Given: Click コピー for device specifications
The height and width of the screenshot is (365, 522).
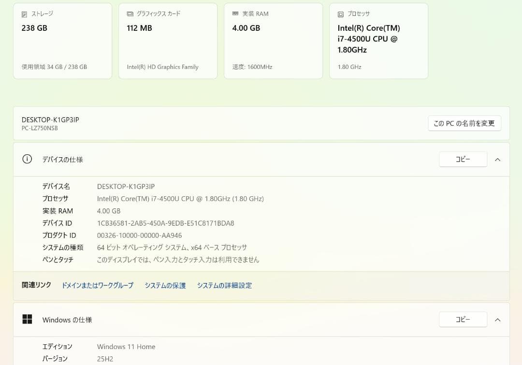Looking at the screenshot, I should (x=463, y=159).
